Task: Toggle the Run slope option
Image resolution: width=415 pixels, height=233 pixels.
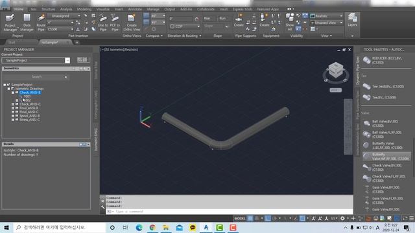Action: pyautogui.click(x=224, y=18)
